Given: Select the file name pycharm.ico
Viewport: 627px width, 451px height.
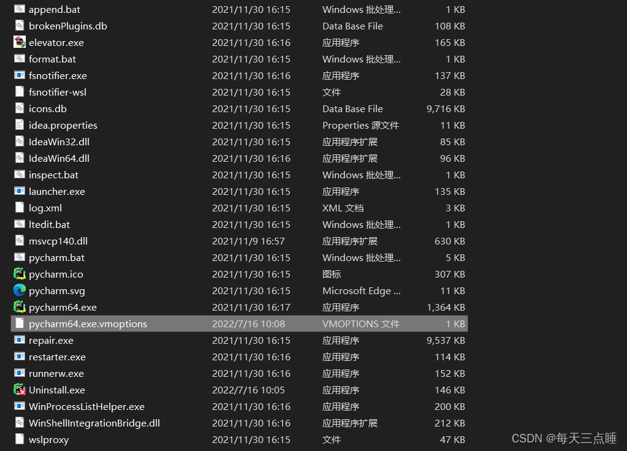Looking at the screenshot, I should tap(56, 275).
